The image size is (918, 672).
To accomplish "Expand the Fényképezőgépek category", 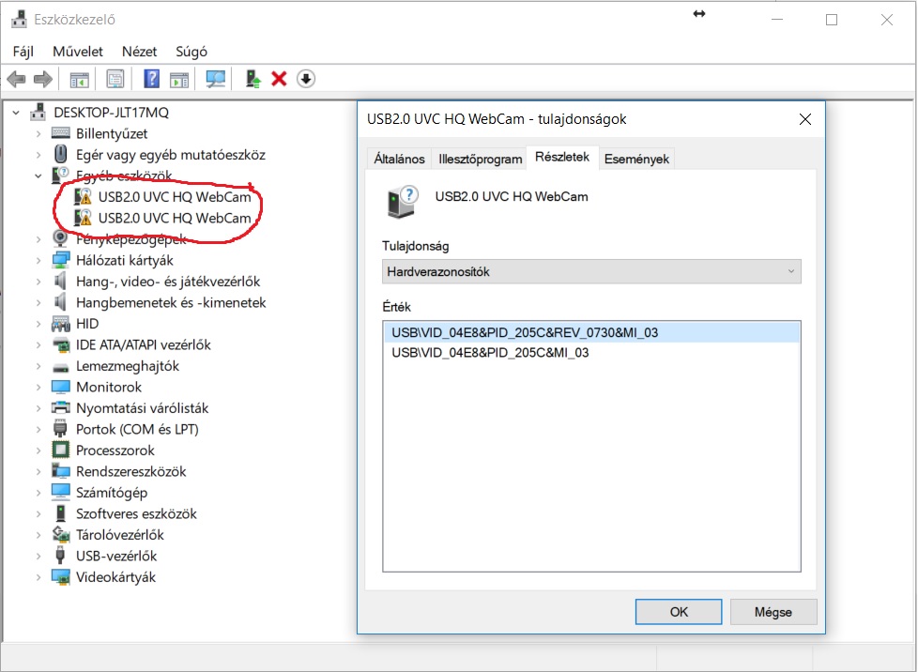I will point(38,238).
